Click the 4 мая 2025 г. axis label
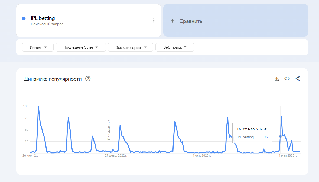This screenshot has width=319, height=182. 288,155
